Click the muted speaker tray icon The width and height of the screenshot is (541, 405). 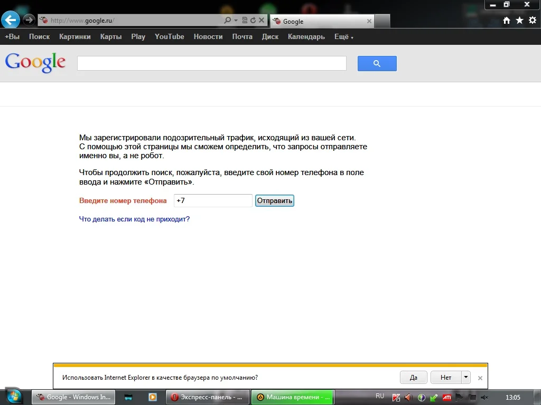tap(484, 398)
